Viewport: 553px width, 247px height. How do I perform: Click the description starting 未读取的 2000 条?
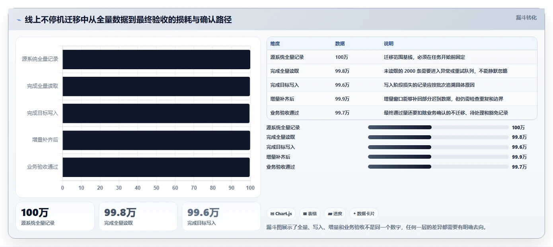[446, 71]
